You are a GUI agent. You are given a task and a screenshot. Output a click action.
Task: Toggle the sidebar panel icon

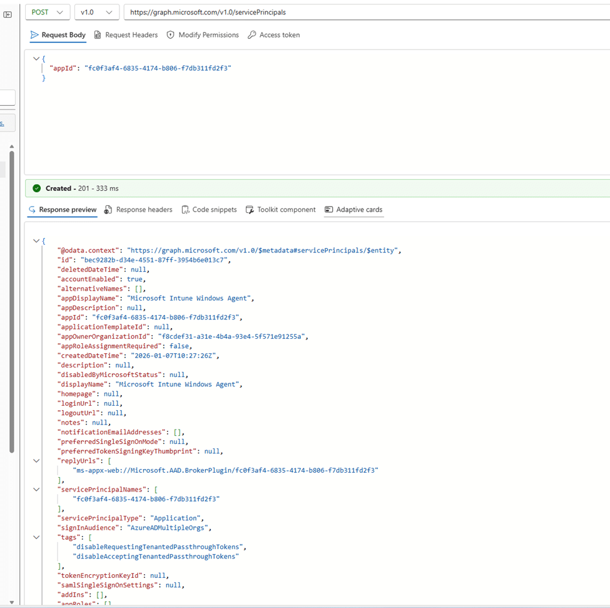(8, 14)
